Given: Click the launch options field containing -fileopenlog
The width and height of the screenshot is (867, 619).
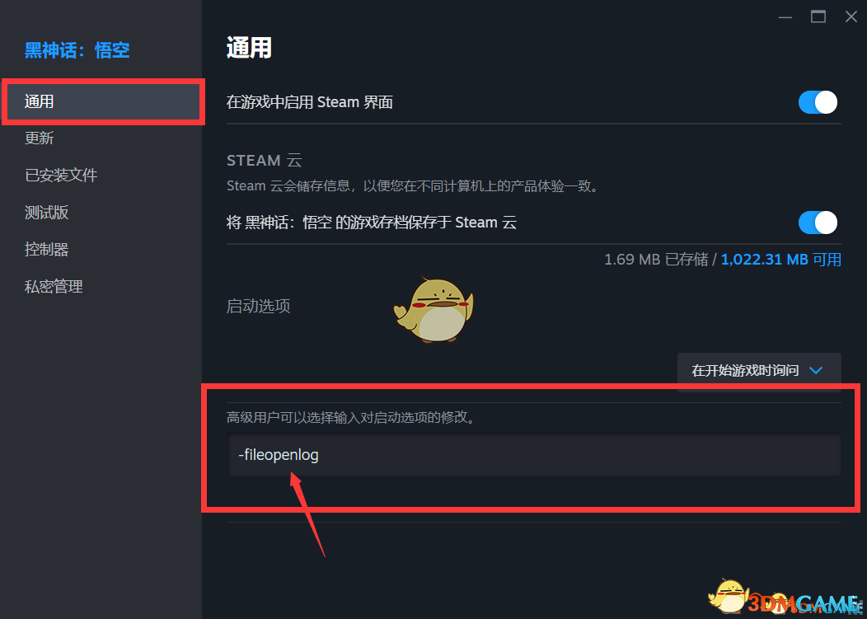Looking at the screenshot, I should pyautogui.click(x=533, y=455).
